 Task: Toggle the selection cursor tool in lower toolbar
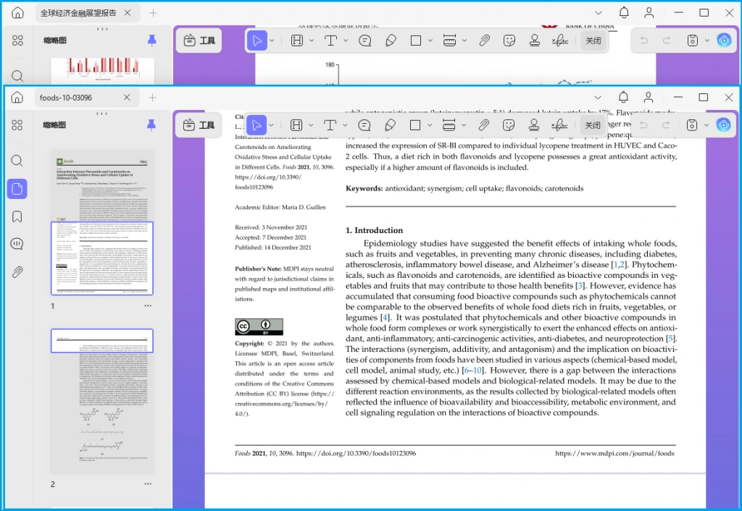pyautogui.click(x=257, y=125)
